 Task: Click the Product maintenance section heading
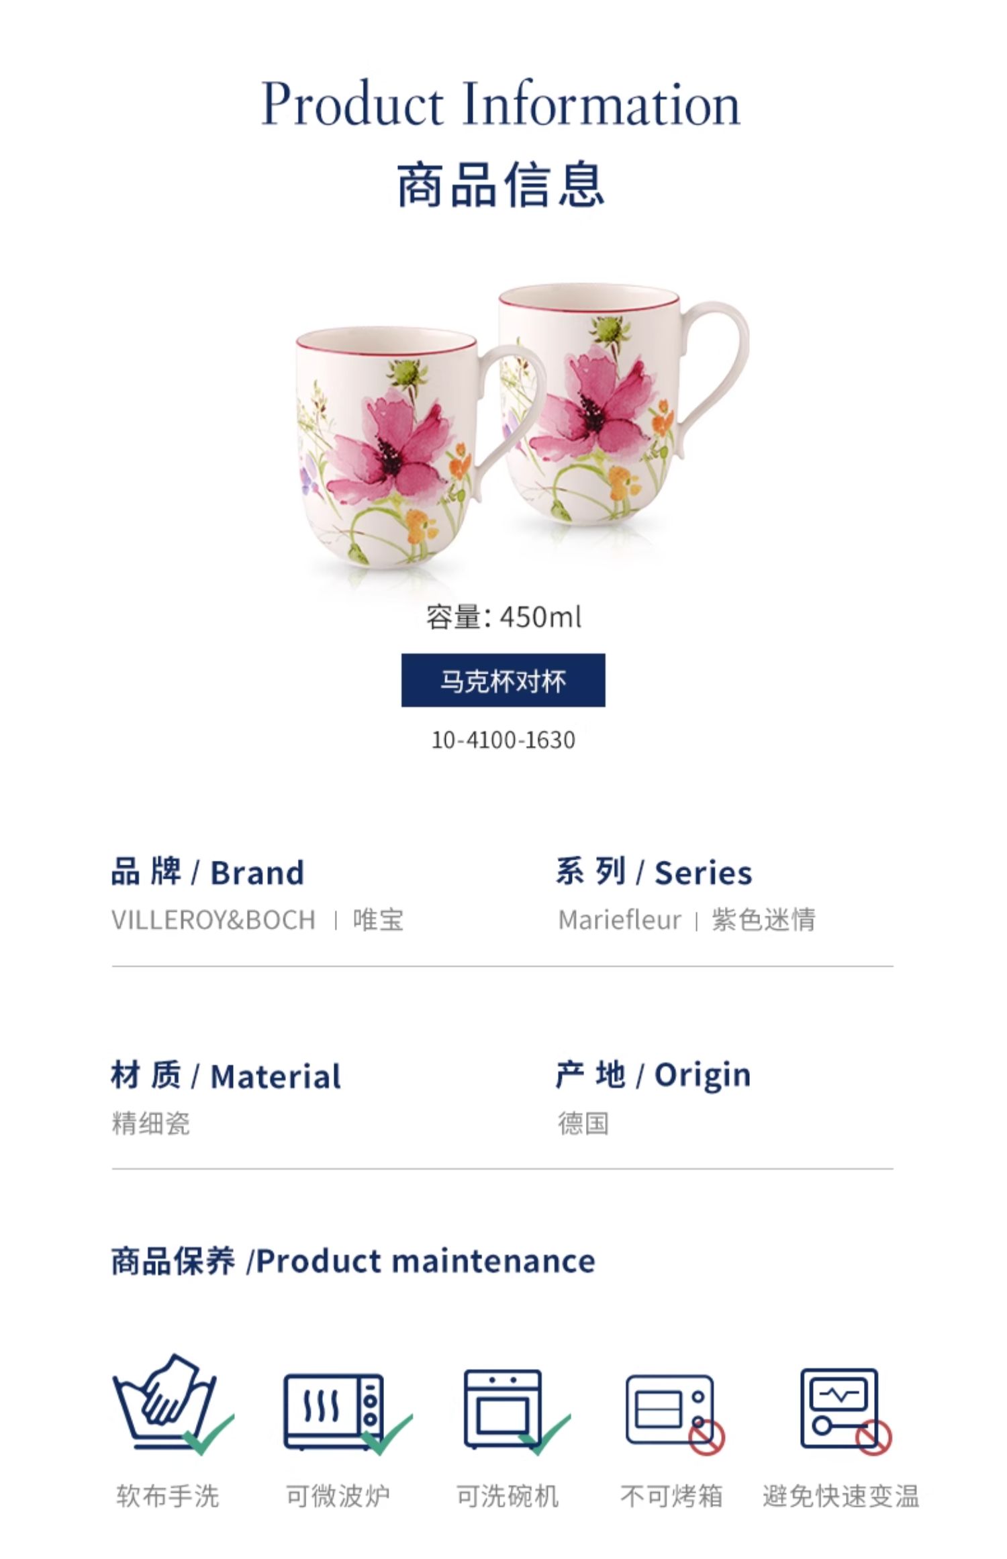(x=353, y=1261)
